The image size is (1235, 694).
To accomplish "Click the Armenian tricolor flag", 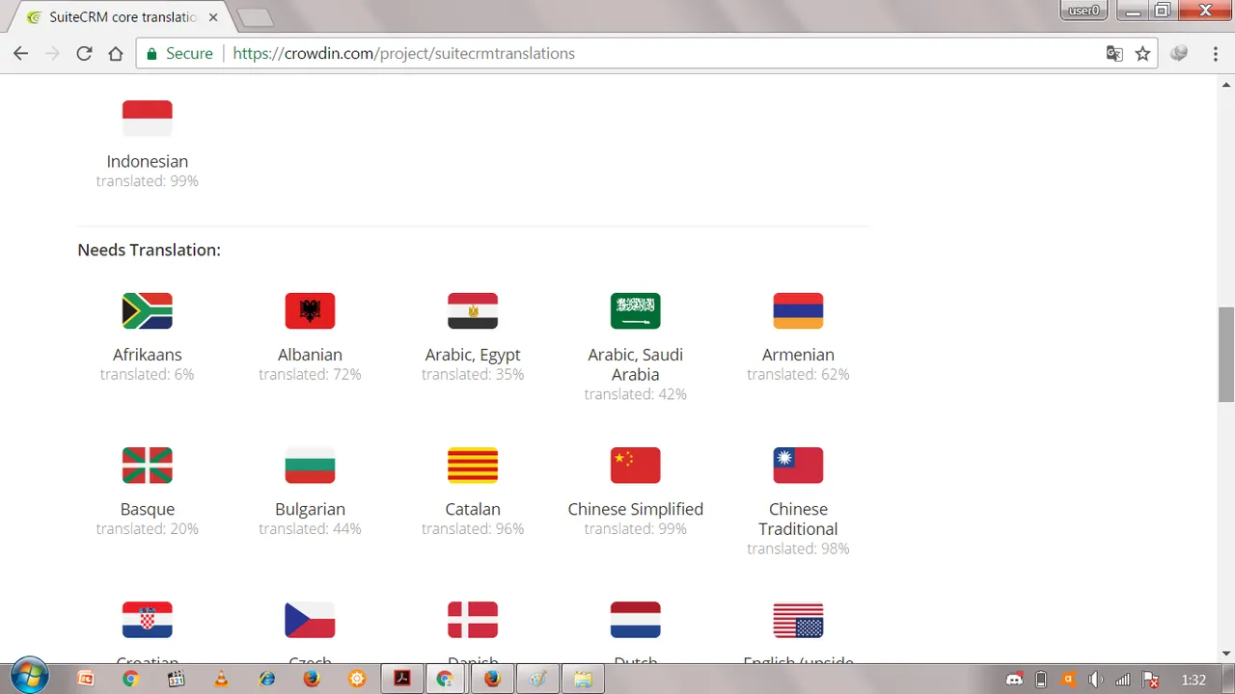I will [798, 311].
